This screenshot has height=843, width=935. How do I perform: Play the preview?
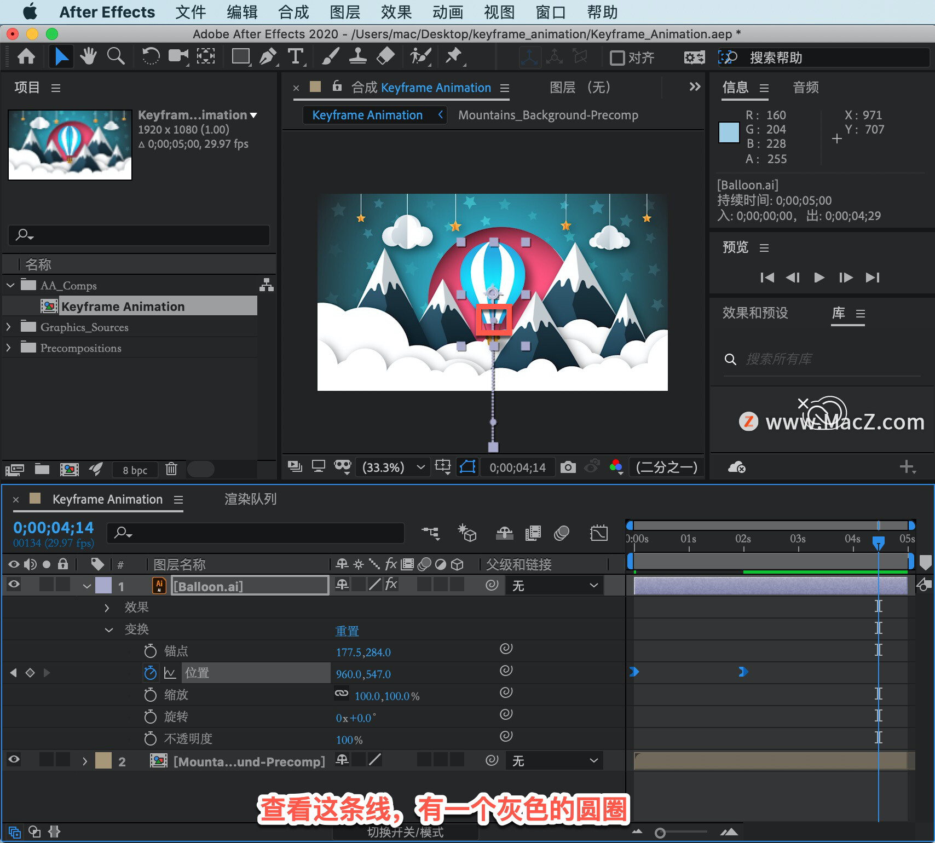tap(819, 278)
